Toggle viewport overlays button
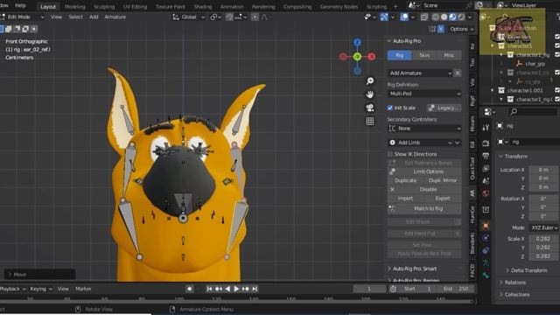 [404, 17]
